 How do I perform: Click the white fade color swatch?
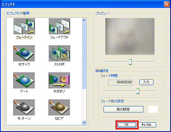click(x=153, y=109)
